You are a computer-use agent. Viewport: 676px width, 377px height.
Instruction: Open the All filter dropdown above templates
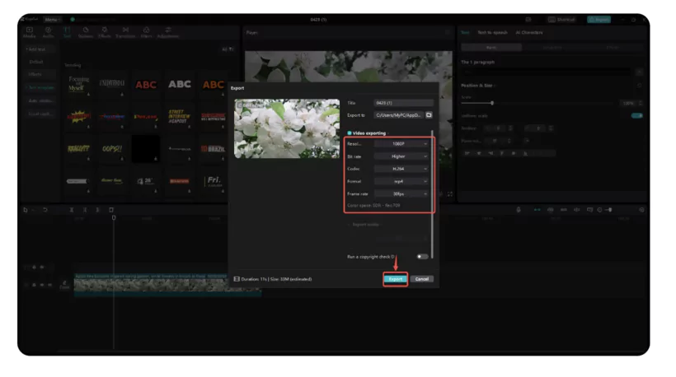pyautogui.click(x=228, y=49)
